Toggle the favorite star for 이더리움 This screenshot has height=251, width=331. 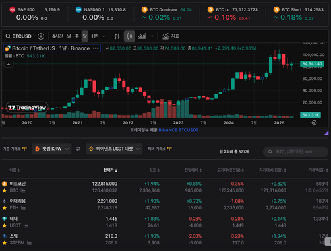point(5,208)
